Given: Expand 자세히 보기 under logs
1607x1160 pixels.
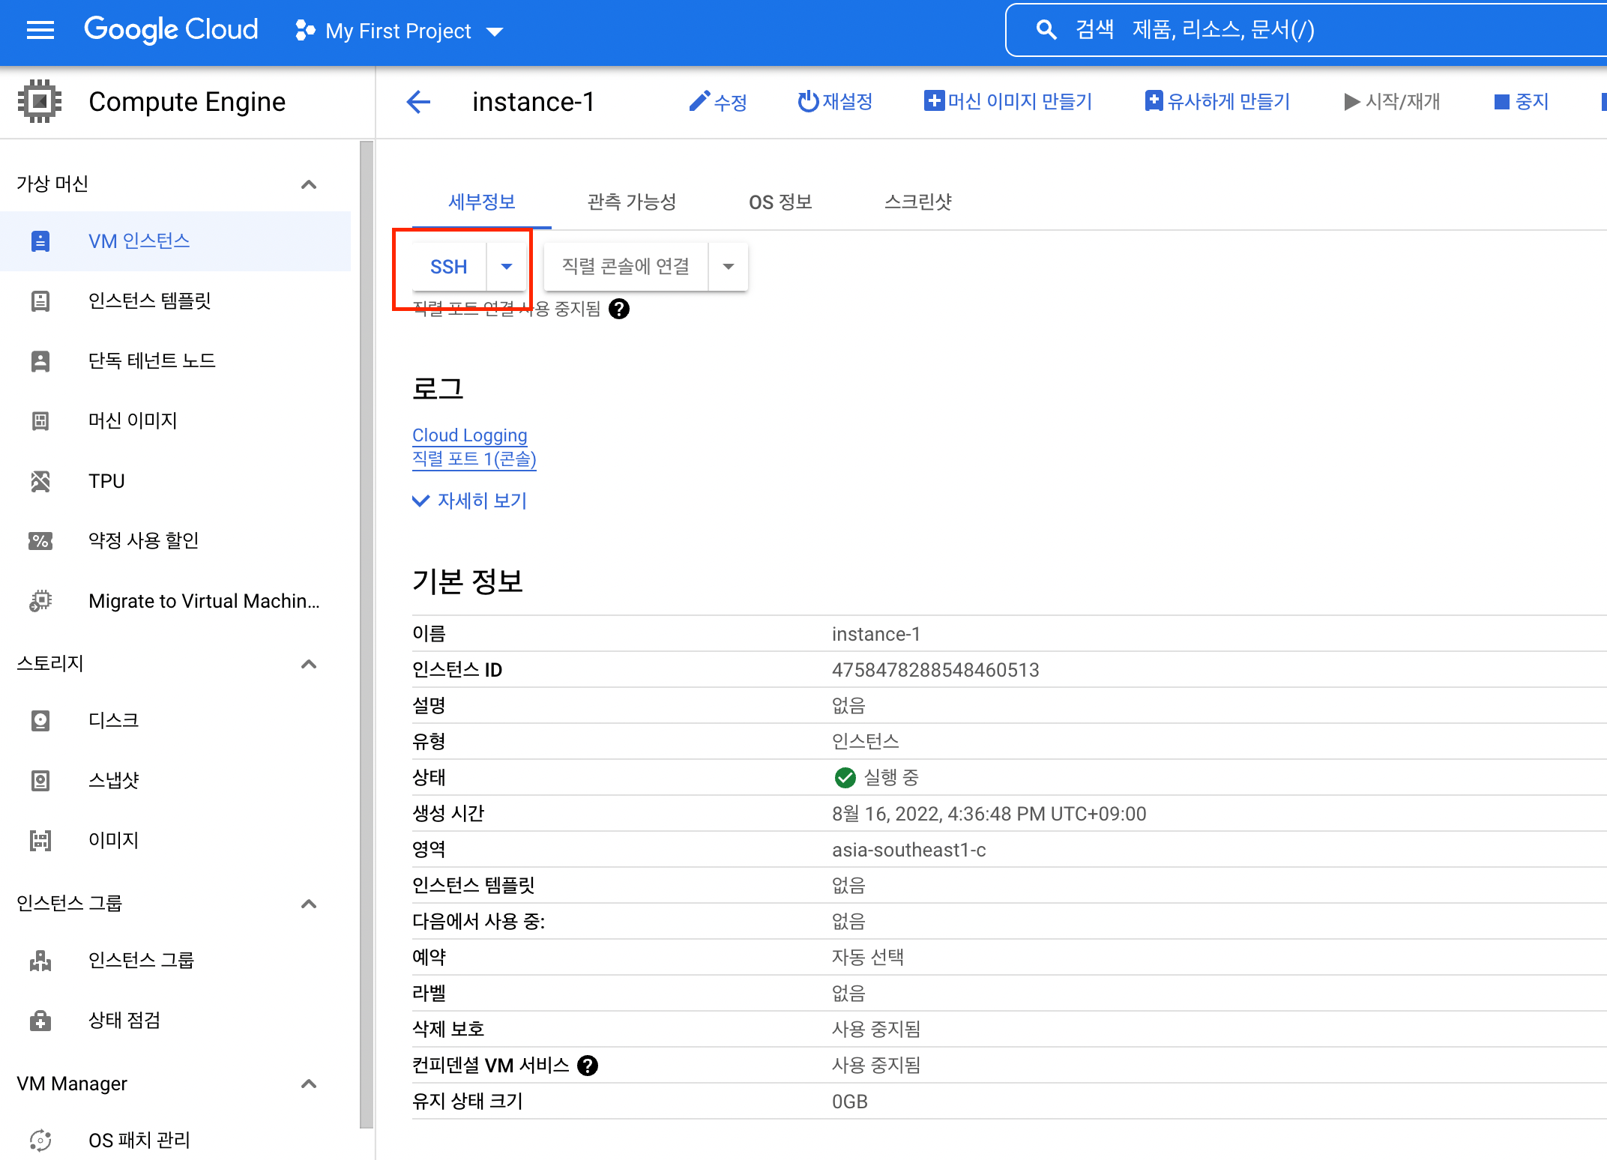Looking at the screenshot, I should (471, 501).
